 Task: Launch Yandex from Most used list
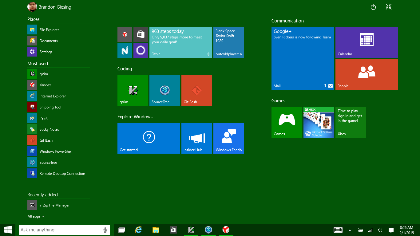tap(59, 85)
